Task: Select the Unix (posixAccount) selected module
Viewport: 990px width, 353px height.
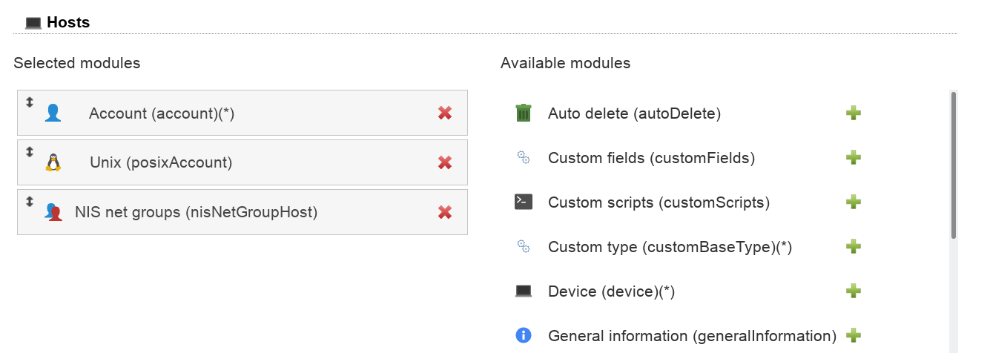Action: point(161,162)
